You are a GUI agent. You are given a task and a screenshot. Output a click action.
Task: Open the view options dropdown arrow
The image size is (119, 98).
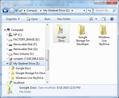96,19
